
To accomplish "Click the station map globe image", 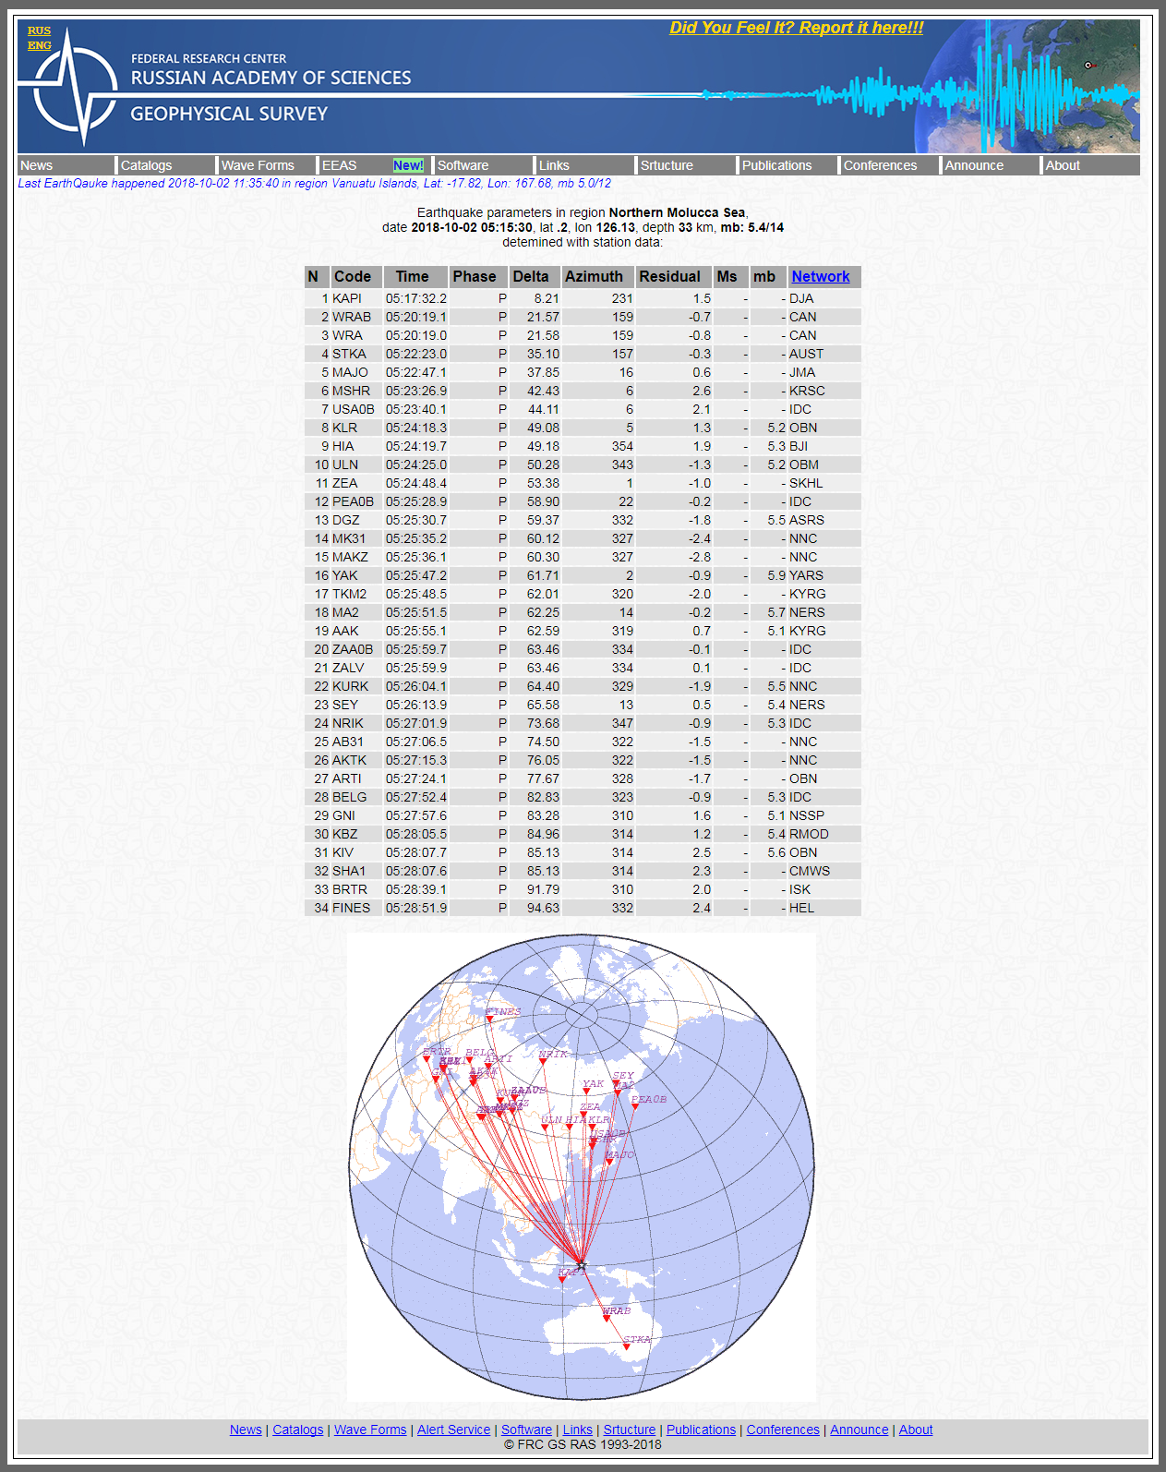I will pyautogui.click(x=582, y=1166).
